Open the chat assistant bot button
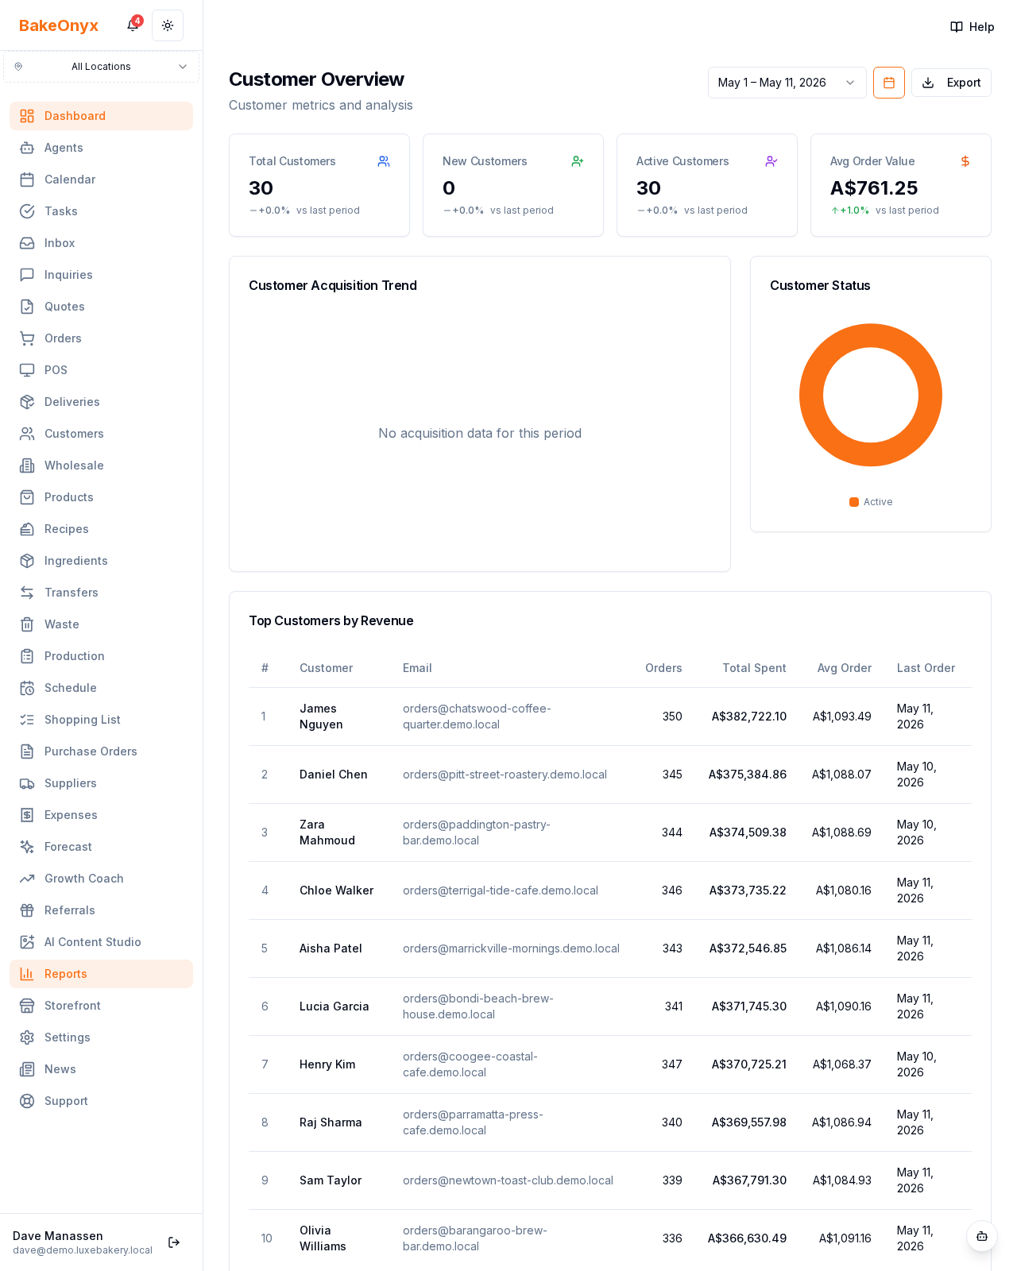The height and width of the screenshot is (1271, 1017). pos(982,1236)
